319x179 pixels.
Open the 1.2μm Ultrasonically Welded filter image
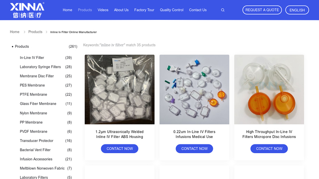coord(120,89)
